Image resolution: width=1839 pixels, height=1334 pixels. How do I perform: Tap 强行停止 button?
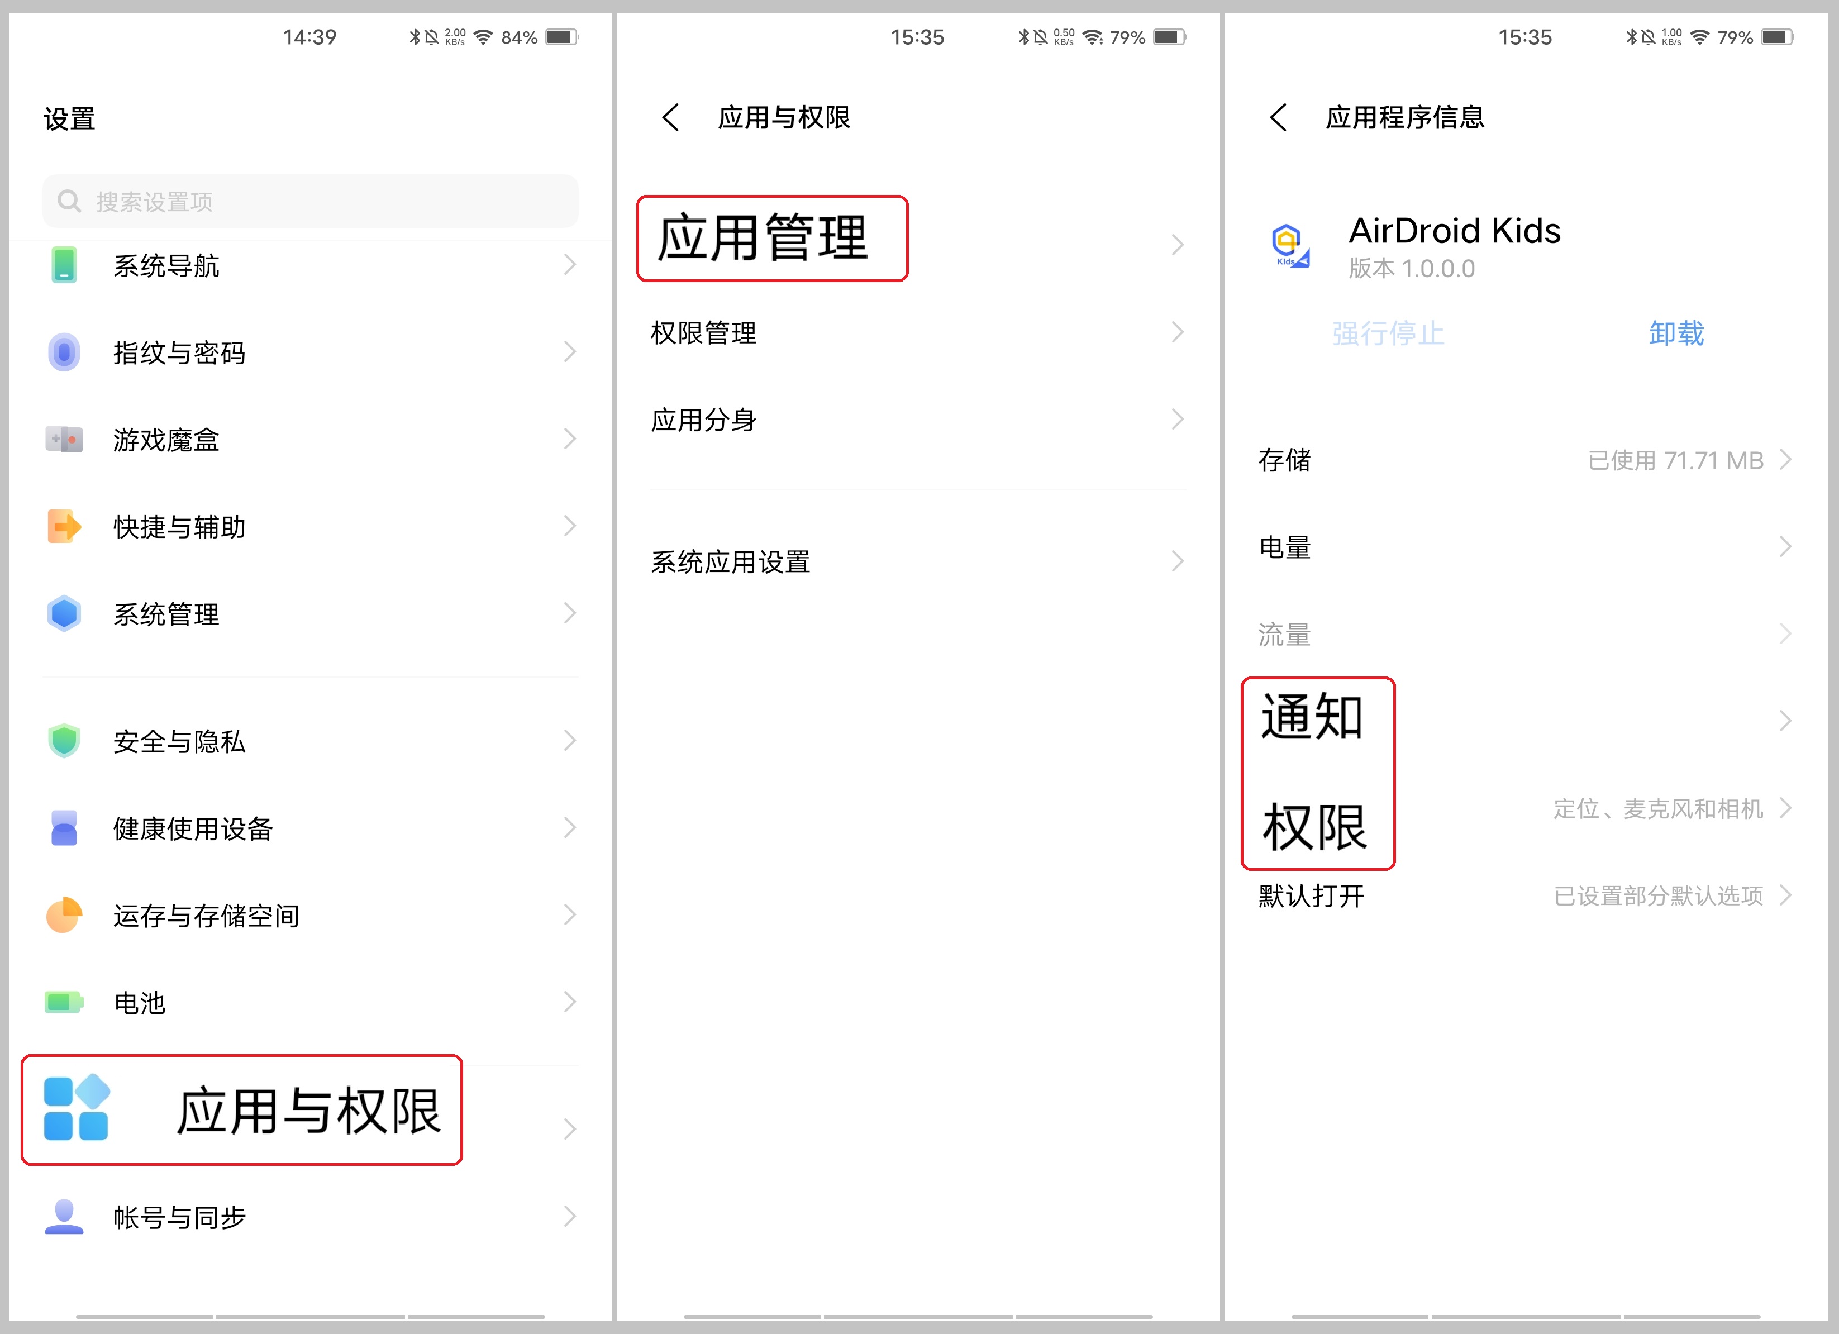[1388, 332]
